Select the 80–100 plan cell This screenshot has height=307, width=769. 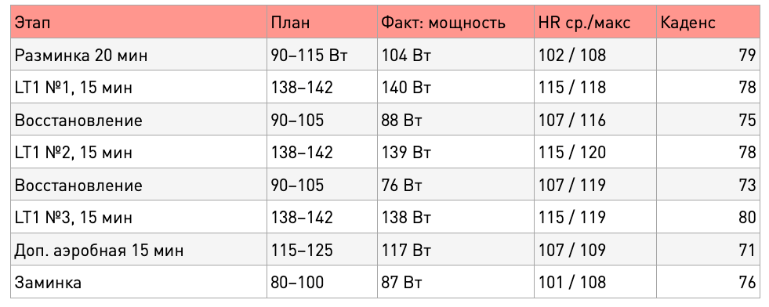click(x=322, y=282)
